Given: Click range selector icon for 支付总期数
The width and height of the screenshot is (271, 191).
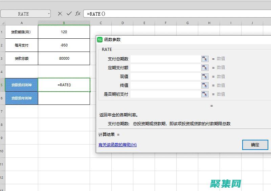Looking at the screenshot, I should (x=205, y=59).
